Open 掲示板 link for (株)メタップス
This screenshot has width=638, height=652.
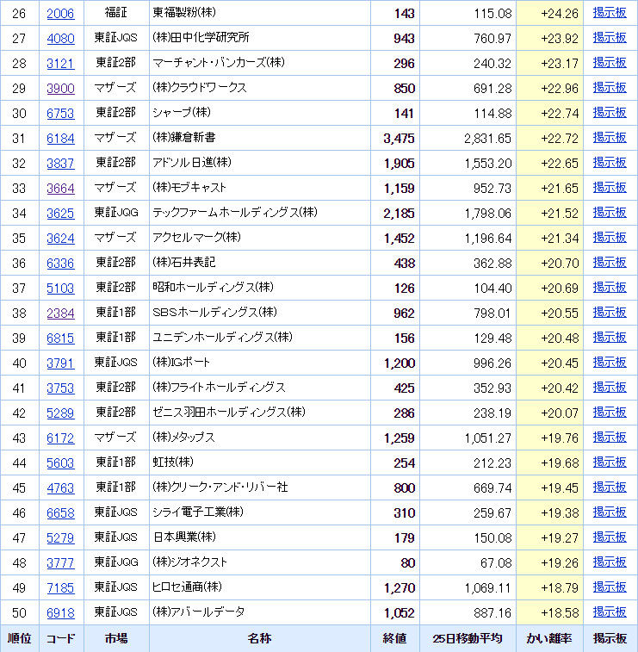[610, 437]
